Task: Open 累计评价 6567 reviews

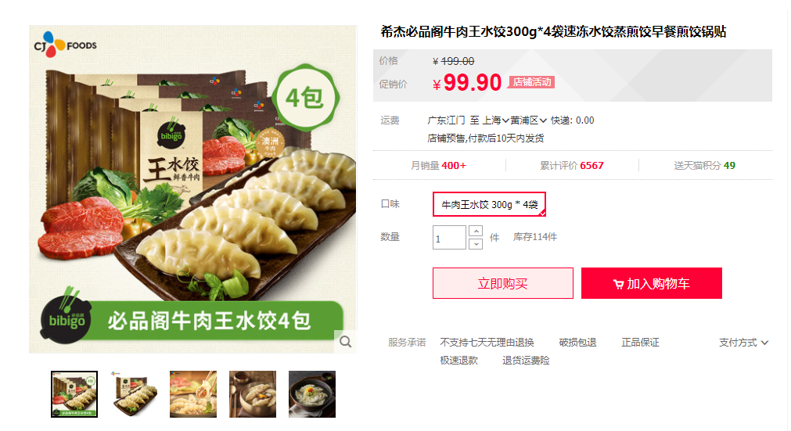Action: click(x=572, y=165)
